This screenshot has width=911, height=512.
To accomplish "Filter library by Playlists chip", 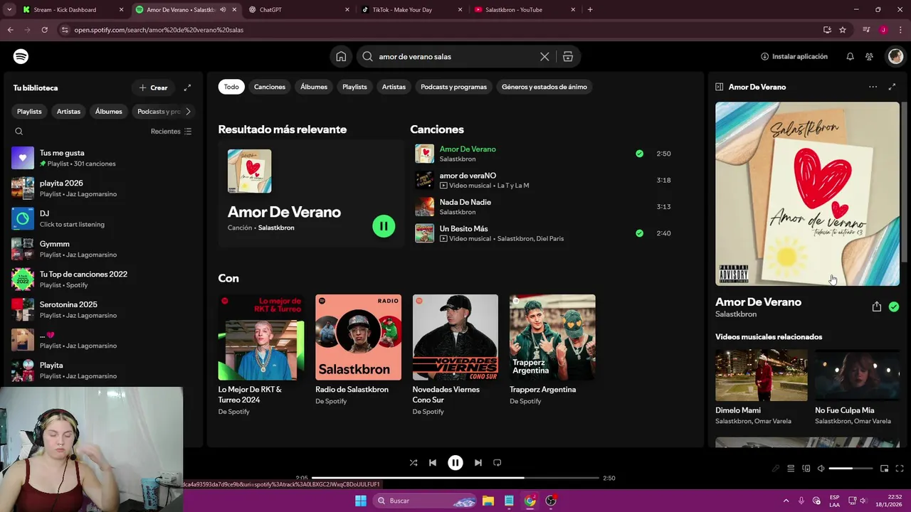I will point(29,112).
